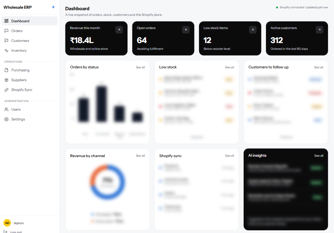Open the arrow icon on Active customers card
Image resolution: width=334 pixels, height=233 pixels.
pyautogui.click(x=320, y=30)
